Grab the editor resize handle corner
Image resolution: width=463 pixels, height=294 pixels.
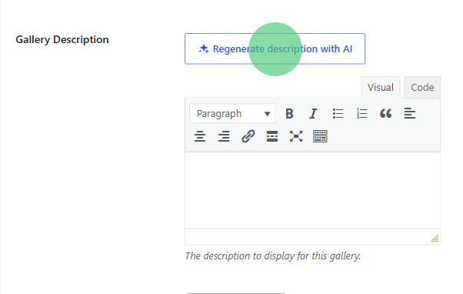point(435,238)
